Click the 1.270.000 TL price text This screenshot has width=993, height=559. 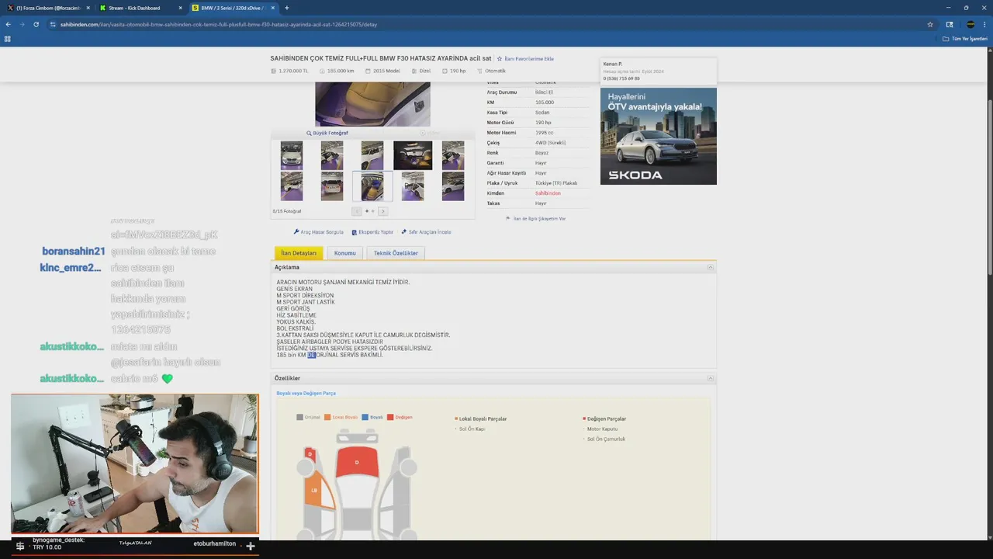tap(293, 71)
